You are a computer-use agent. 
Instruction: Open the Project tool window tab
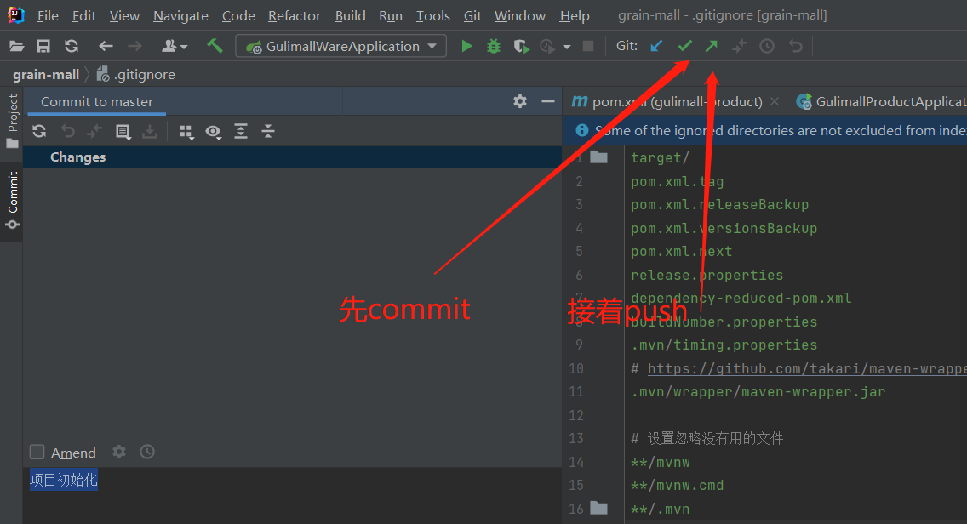pyautogui.click(x=12, y=122)
